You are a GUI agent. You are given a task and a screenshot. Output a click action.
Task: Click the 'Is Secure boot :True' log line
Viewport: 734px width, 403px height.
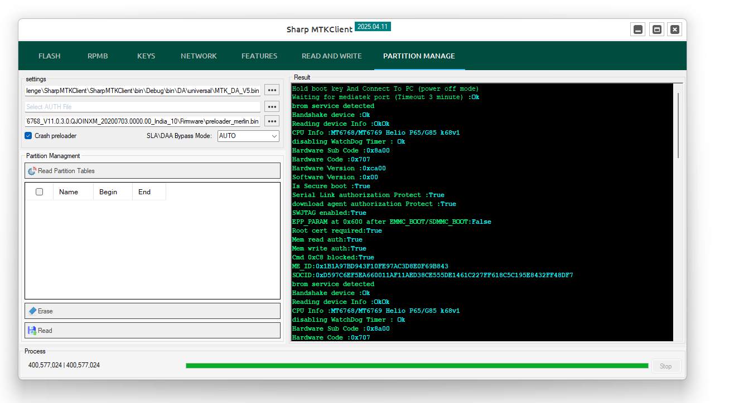tap(331, 186)
